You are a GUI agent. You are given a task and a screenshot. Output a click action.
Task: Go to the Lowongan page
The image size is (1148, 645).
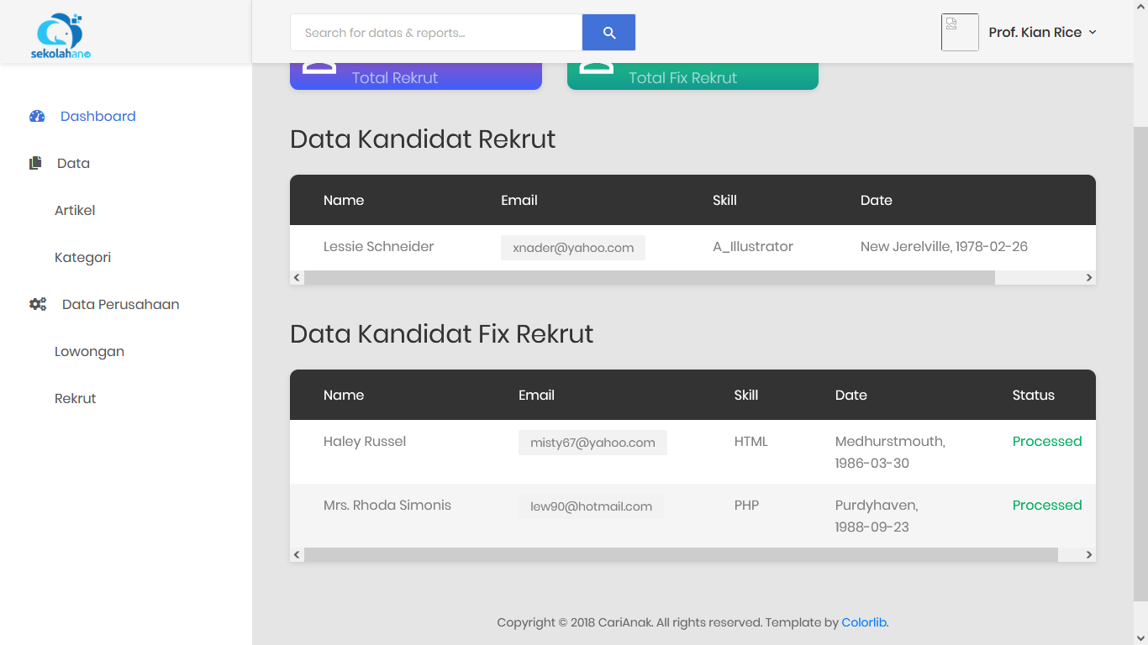(89, 352)
